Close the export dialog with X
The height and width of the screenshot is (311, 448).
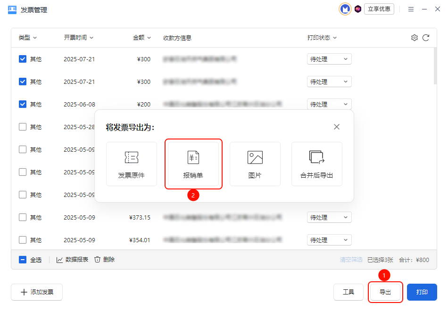click(x=337, y=127)
